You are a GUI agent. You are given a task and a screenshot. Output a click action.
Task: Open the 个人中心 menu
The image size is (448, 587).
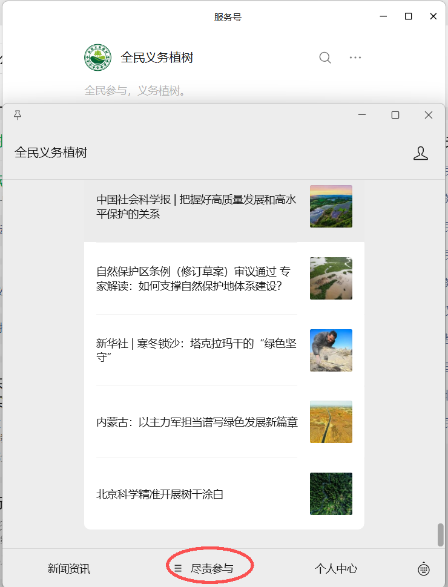click(x=336, y=569)
